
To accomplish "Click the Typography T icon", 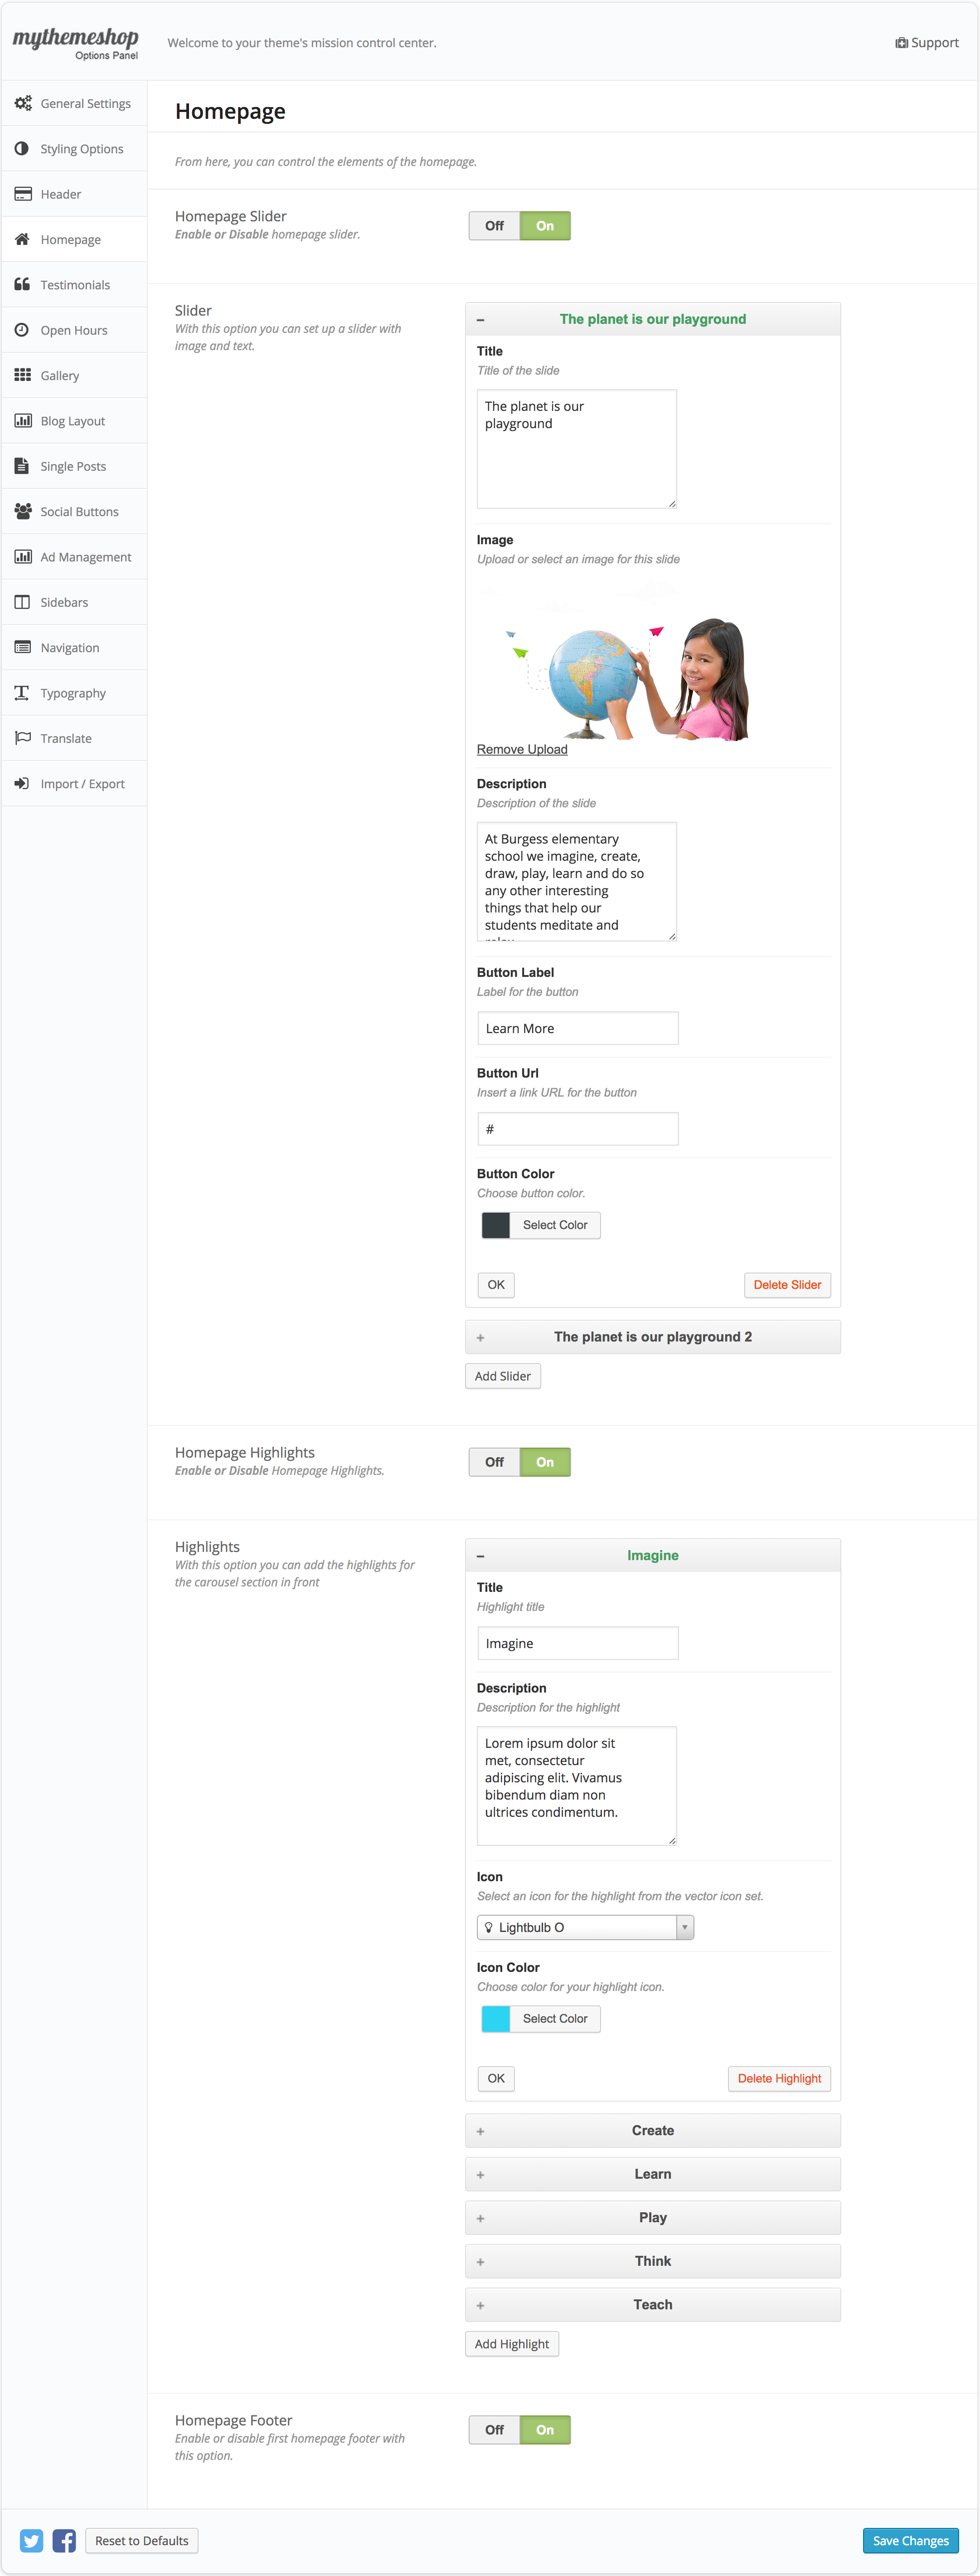I will pyautogui.click(x=22, y=692).
